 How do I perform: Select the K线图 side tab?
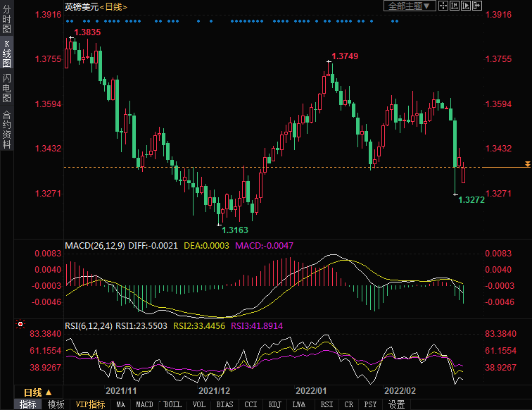6,53
